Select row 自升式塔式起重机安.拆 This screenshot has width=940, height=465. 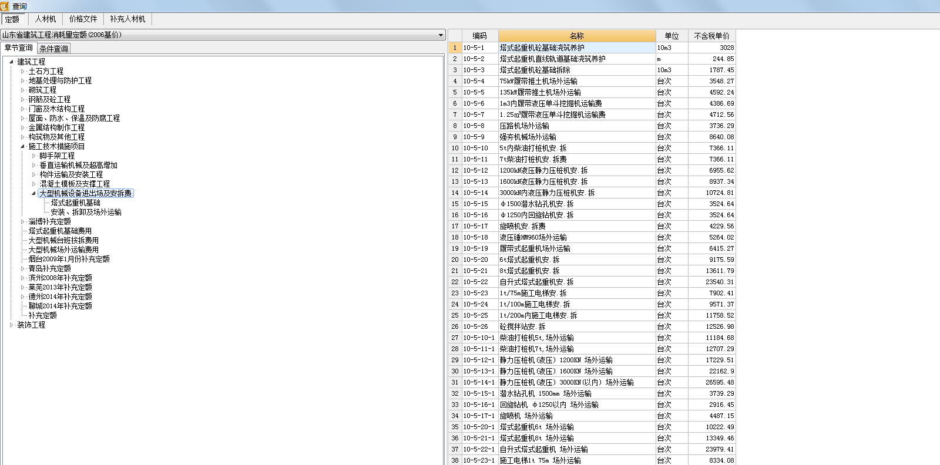click(x=592, y=282)
